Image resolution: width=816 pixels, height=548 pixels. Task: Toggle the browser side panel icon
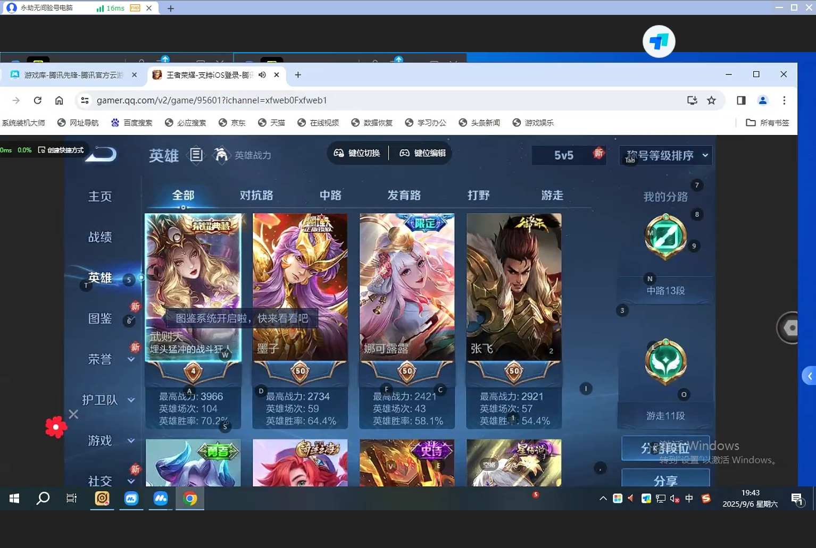click(x=741, y=100)
